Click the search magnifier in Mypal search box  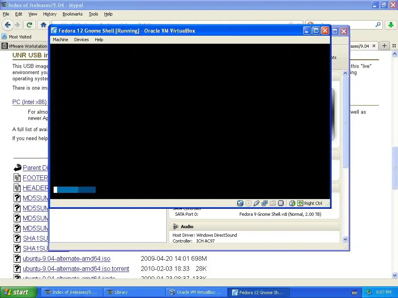[x=378, y=24]
